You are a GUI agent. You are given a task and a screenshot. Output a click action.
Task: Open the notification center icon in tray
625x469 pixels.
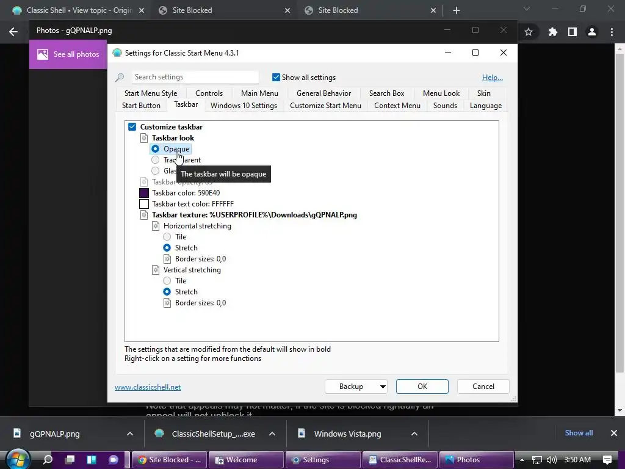coord(607,460)
